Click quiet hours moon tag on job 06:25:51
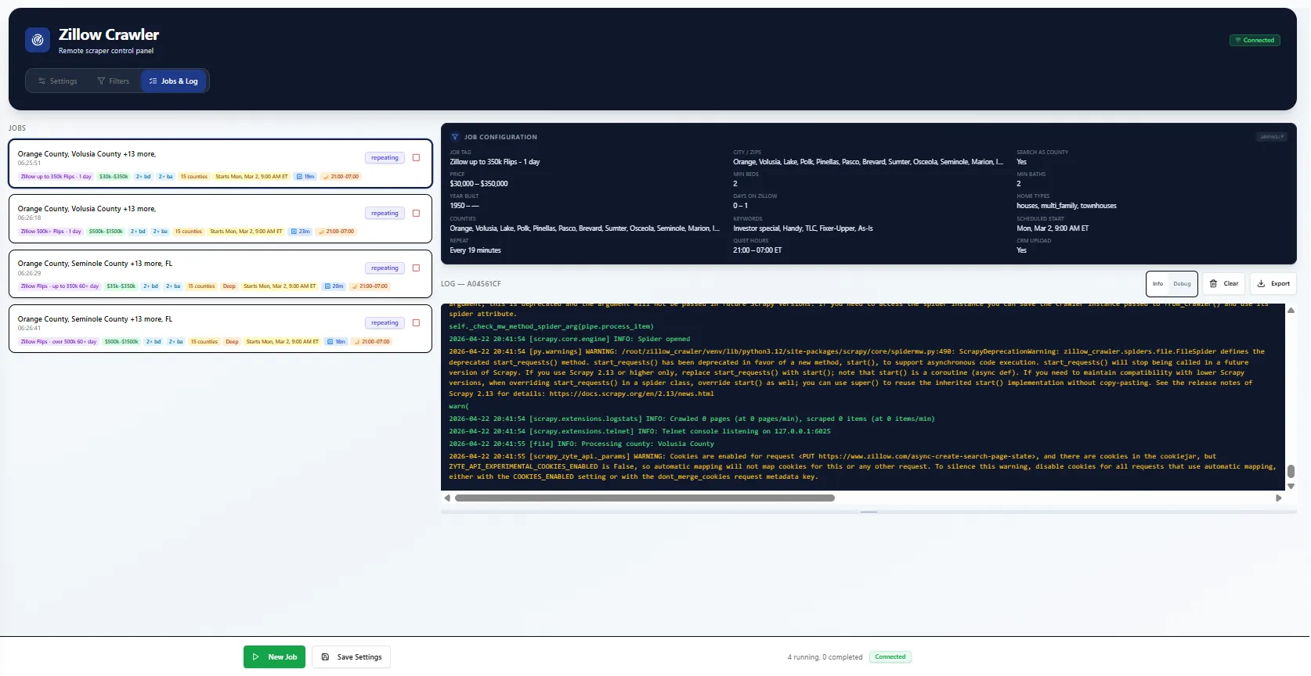1311x676 pixels. tap(341, 177)
